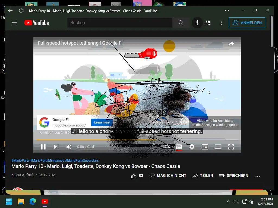Open the Full-speed hotspot tethering ad title
The height and width of the screenshot is (208, 278).
[x=80, y=43]
